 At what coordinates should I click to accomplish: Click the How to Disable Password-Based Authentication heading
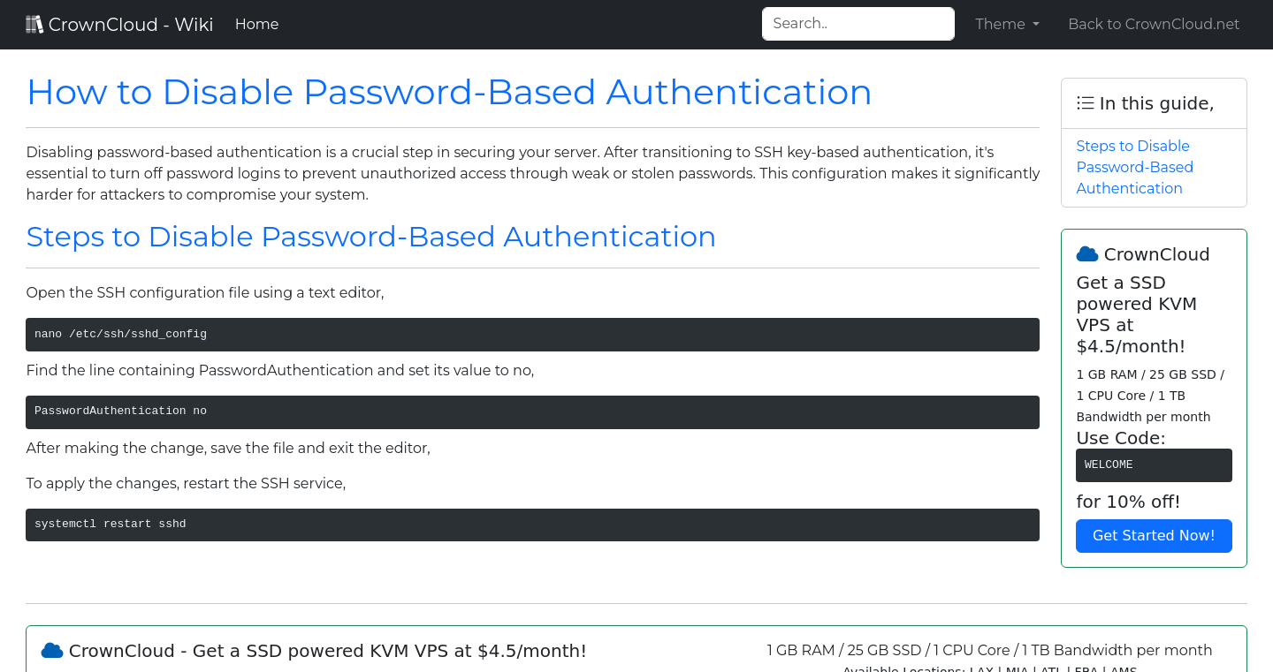[449, 91]
